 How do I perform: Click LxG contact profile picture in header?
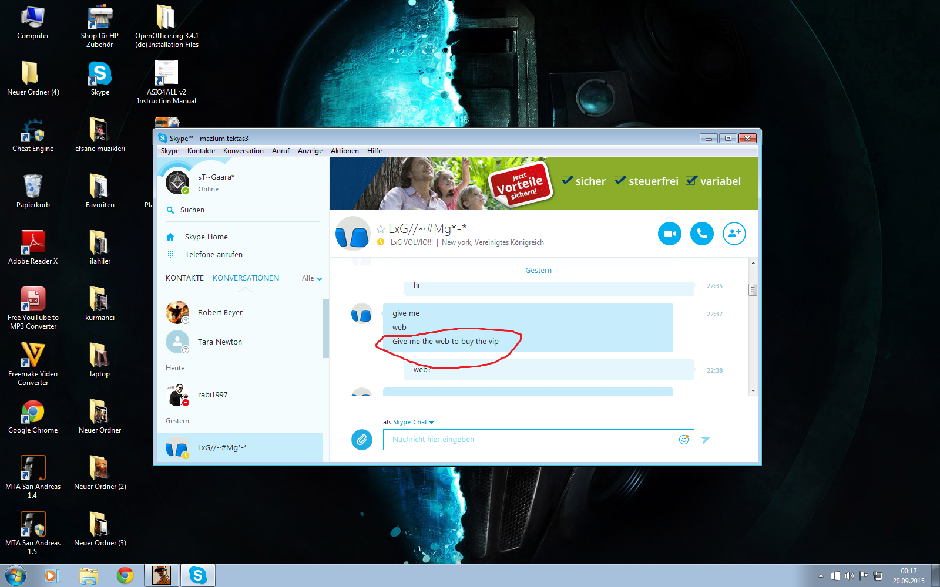pos(352,234)
